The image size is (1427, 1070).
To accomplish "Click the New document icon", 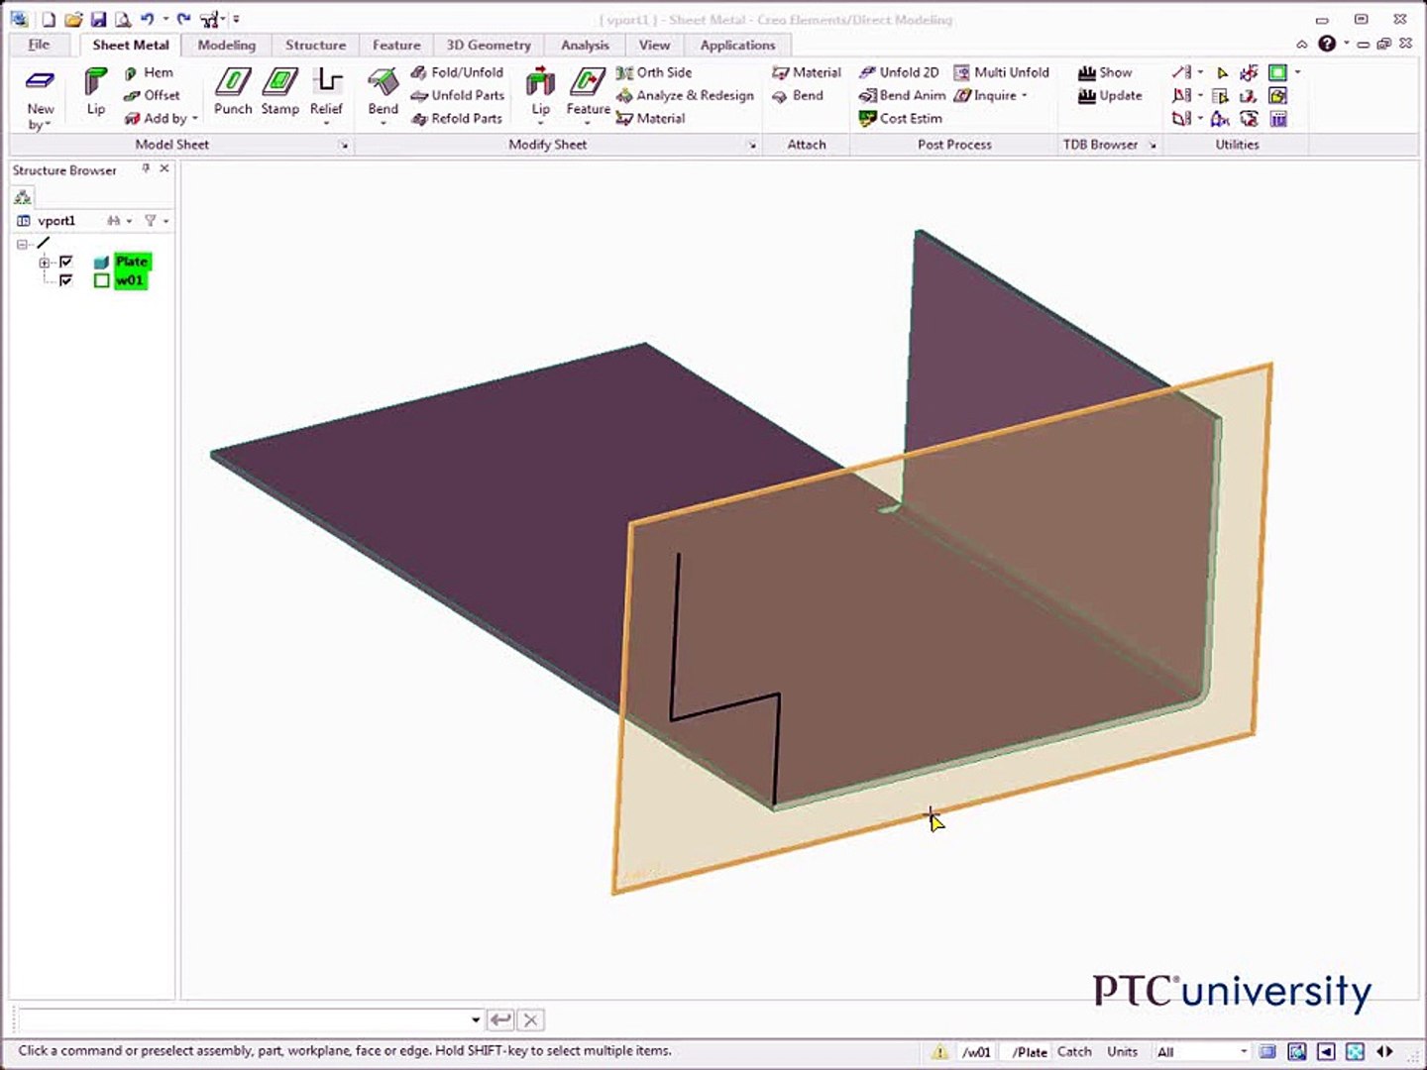I will (48, 19).
